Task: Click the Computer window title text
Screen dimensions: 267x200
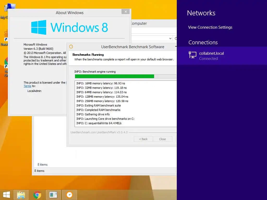Action: tap(139, 23)
